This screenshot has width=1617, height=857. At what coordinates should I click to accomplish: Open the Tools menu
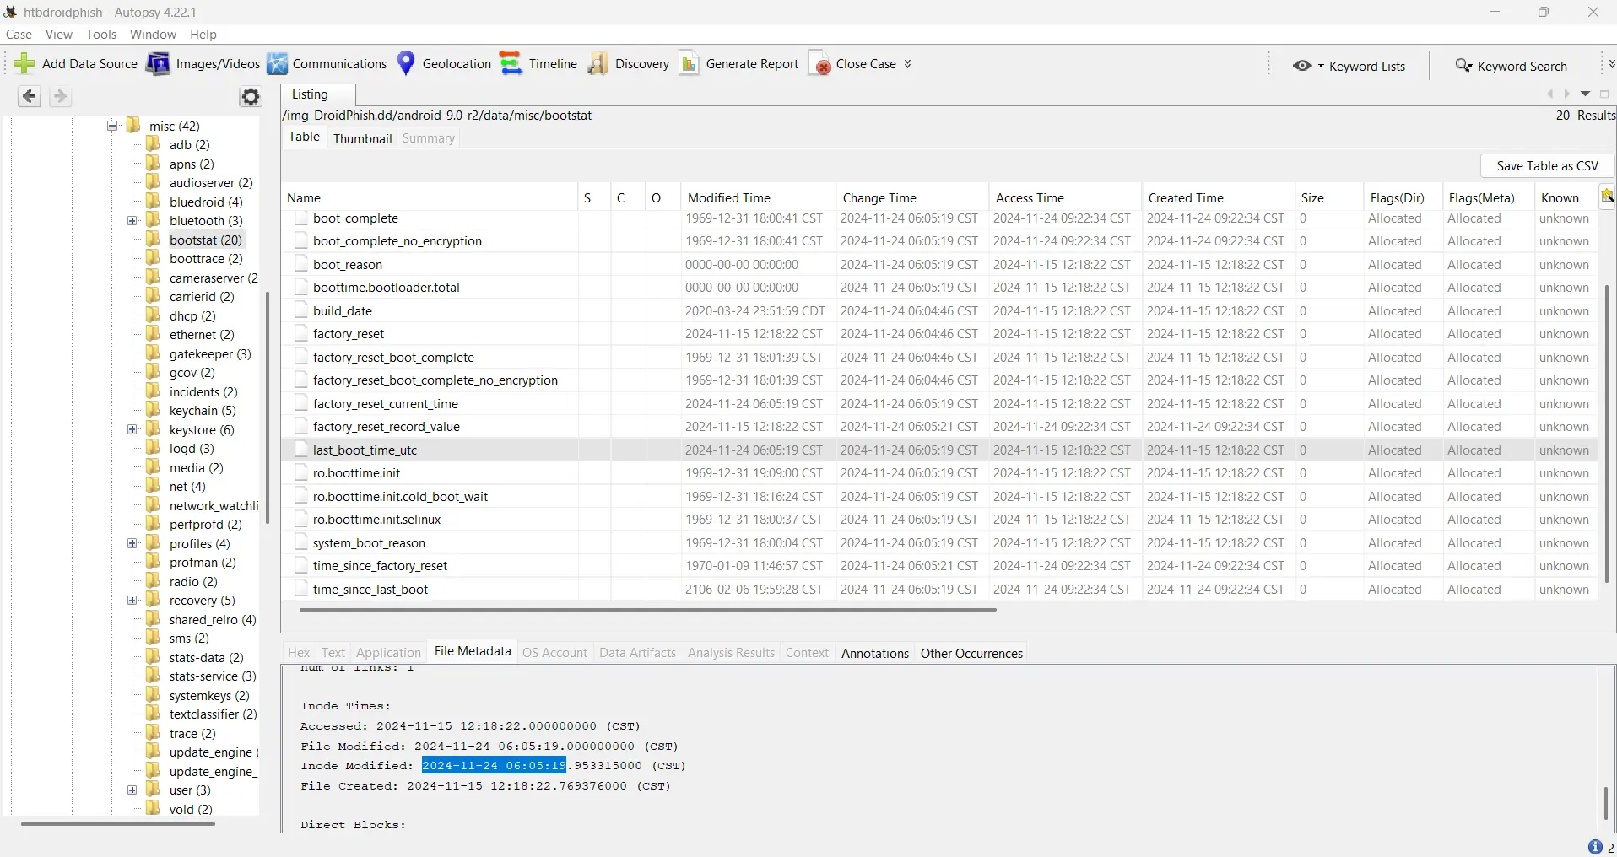101,35
